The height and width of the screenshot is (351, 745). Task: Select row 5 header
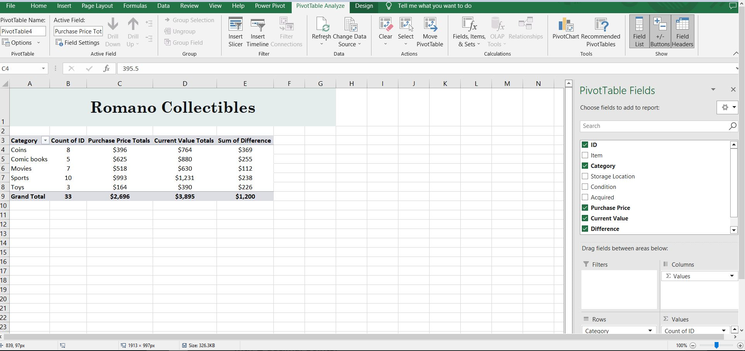tap(4, 159)
